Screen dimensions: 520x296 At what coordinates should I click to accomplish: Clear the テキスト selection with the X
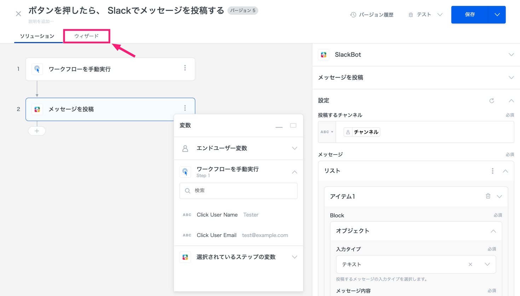[x=470, y=264]
